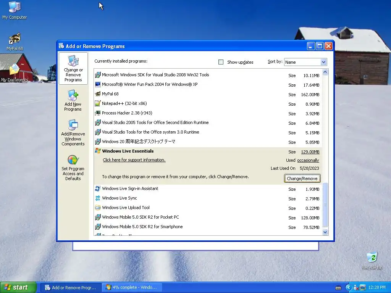Open the Set Program Access and Defaults icon

click(x=73, y=160)
